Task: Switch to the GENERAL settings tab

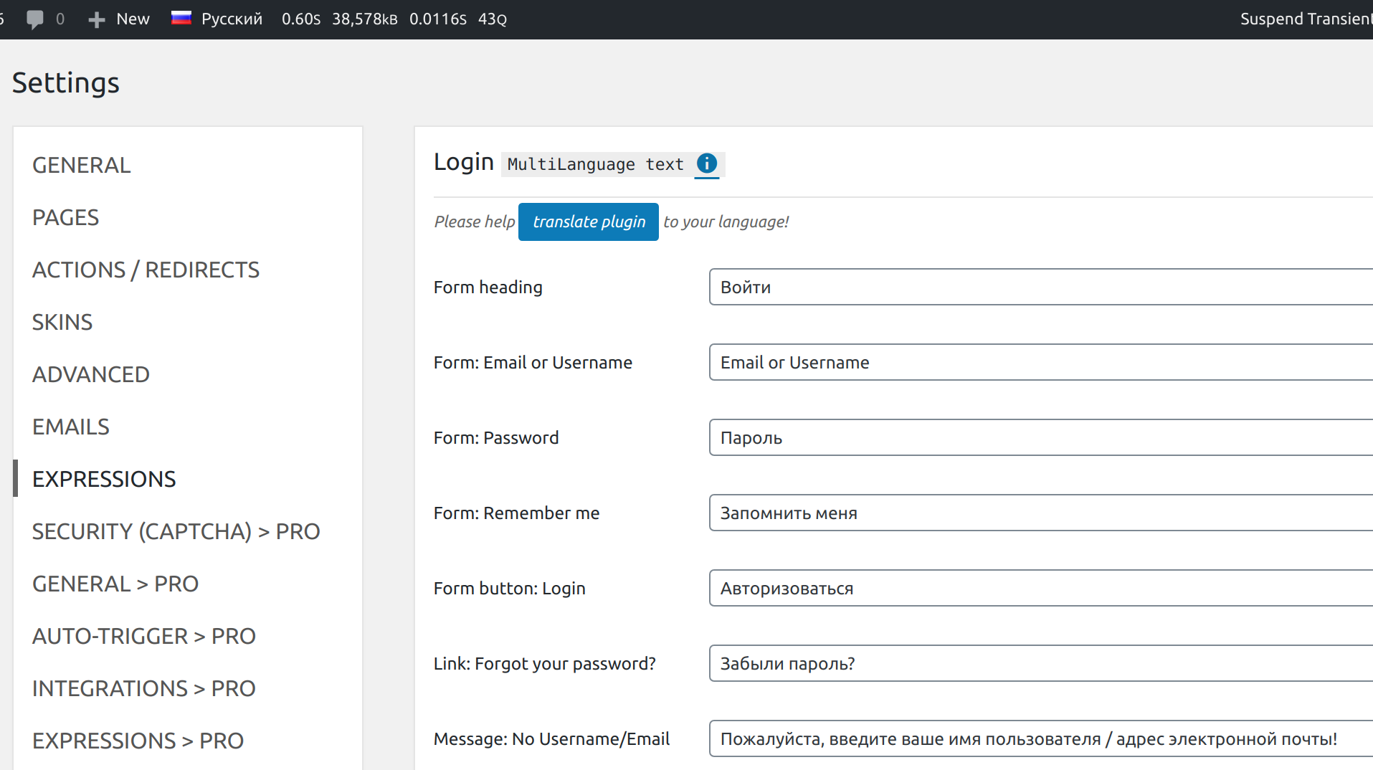Action: click(81, 165)
